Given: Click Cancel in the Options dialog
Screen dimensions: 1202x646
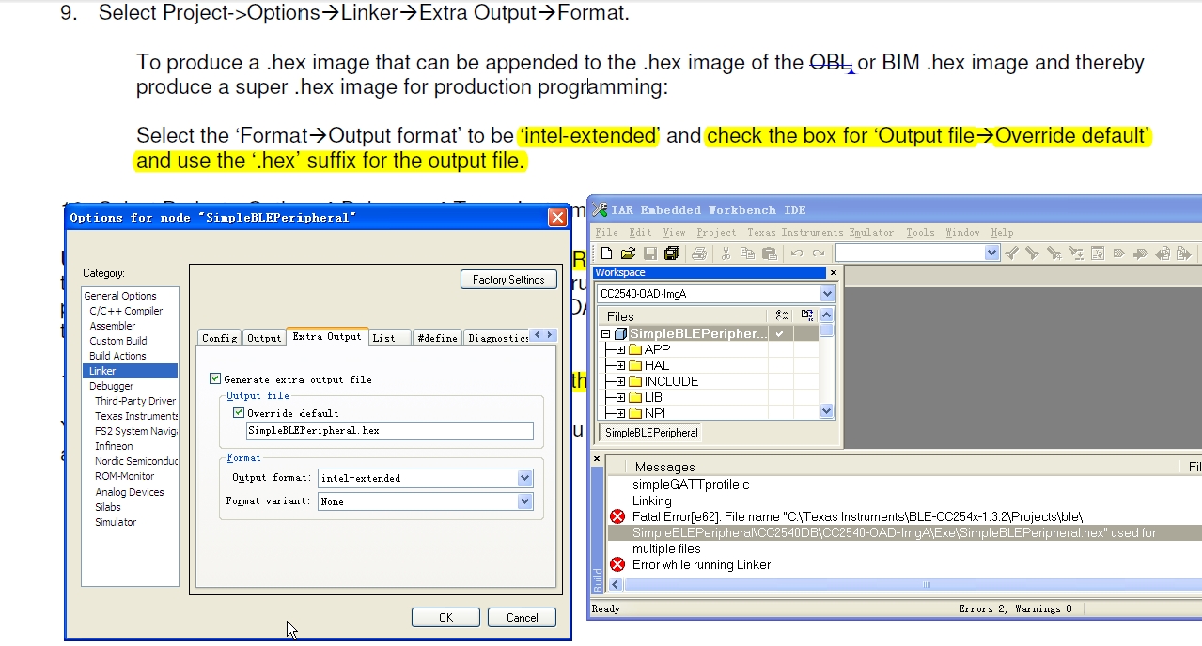Looking at the screenshot, I should [x=523, y=617].
